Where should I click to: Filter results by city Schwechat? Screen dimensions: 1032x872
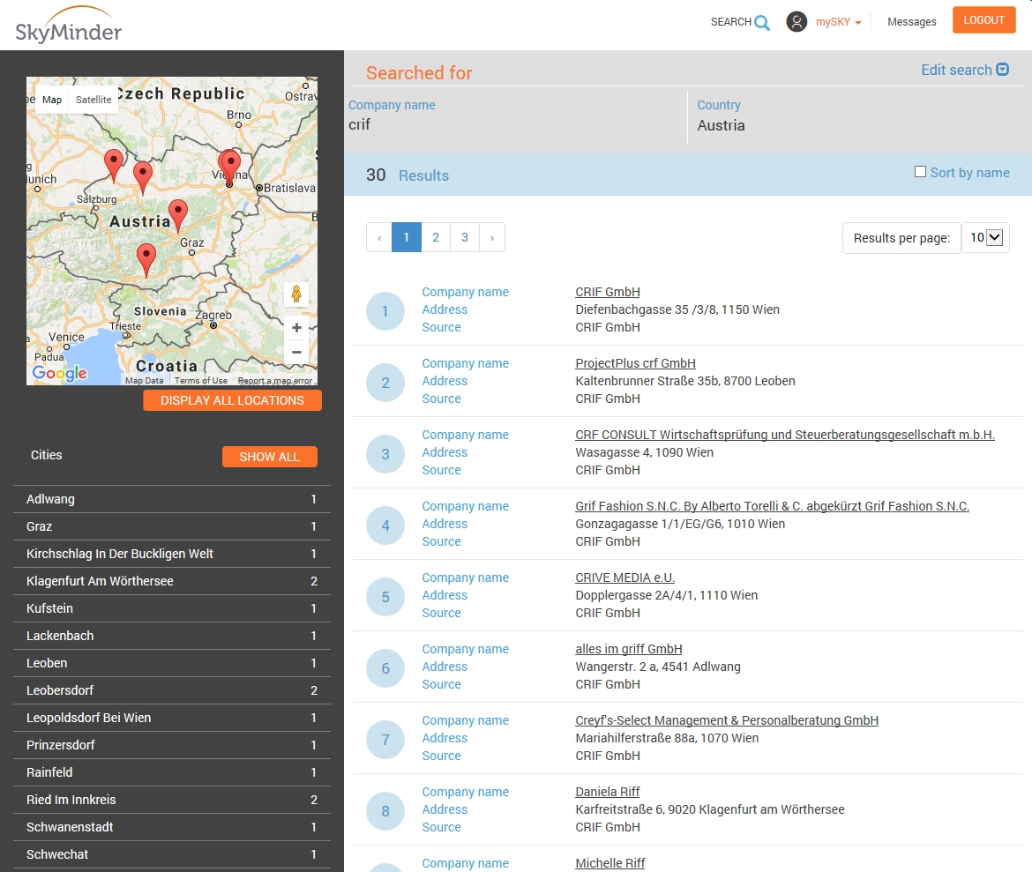[x=172, y=854]
